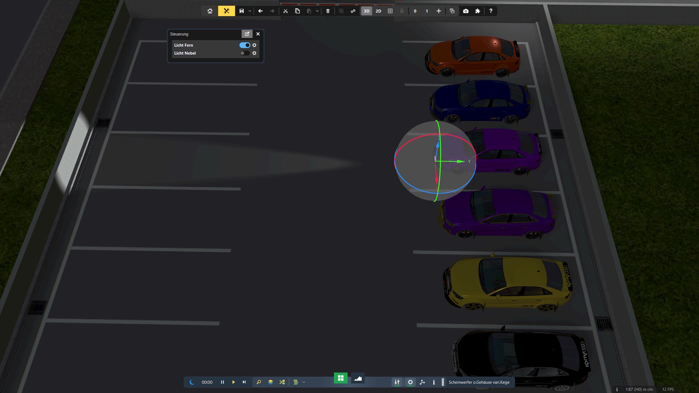Open the plugins puzzle piece icon

pyautogui.click(x=478, y=11)
